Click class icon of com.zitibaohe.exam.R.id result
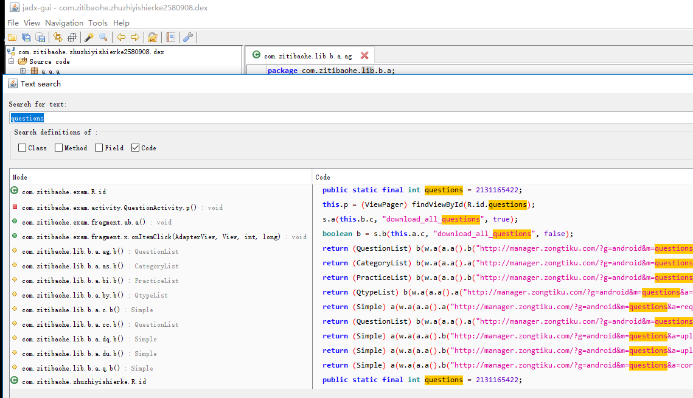 point(15,190)
